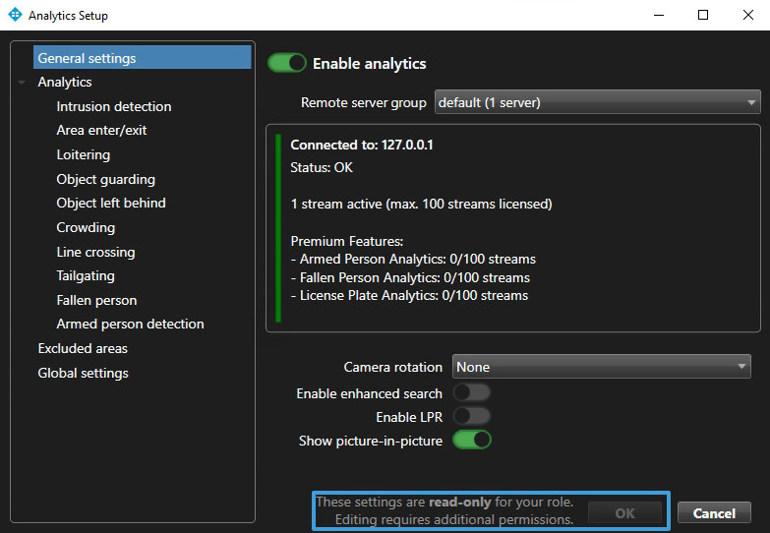Click the Cancel button

point(714,513)
